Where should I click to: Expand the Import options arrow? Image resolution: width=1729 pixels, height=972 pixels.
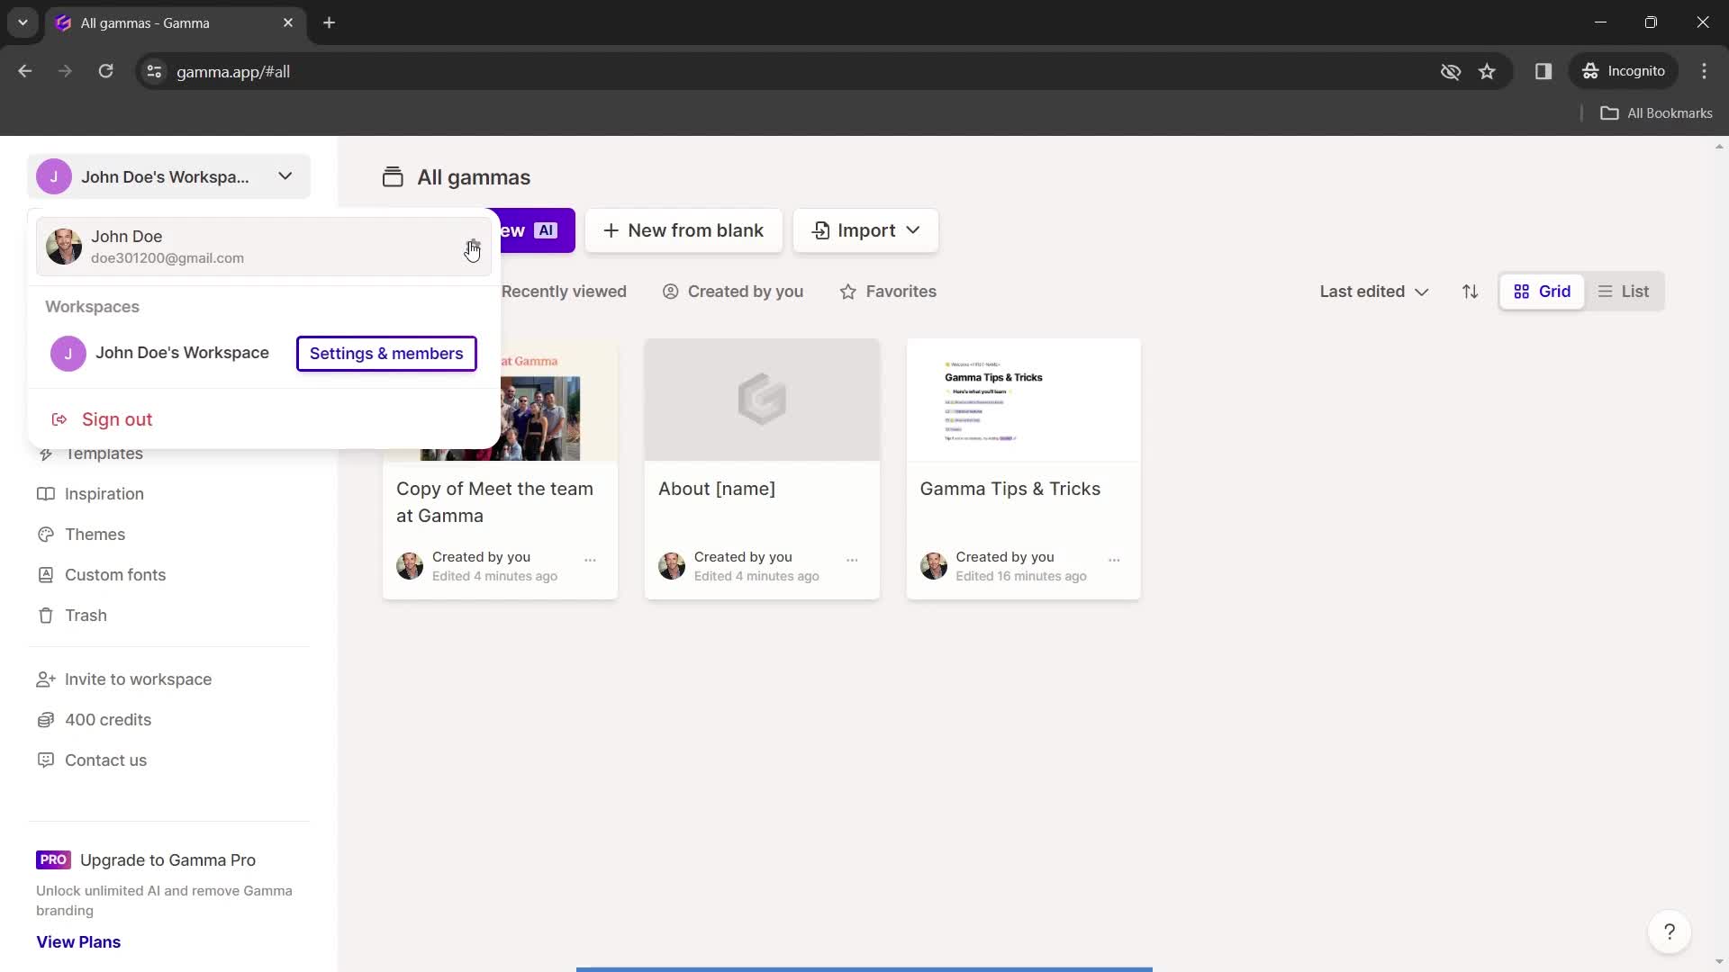pos(913,229)
